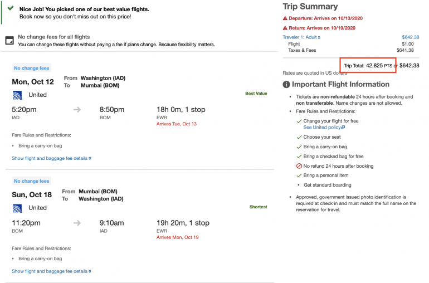Click the Departure warning triangle icon

[x=285, y=18]
